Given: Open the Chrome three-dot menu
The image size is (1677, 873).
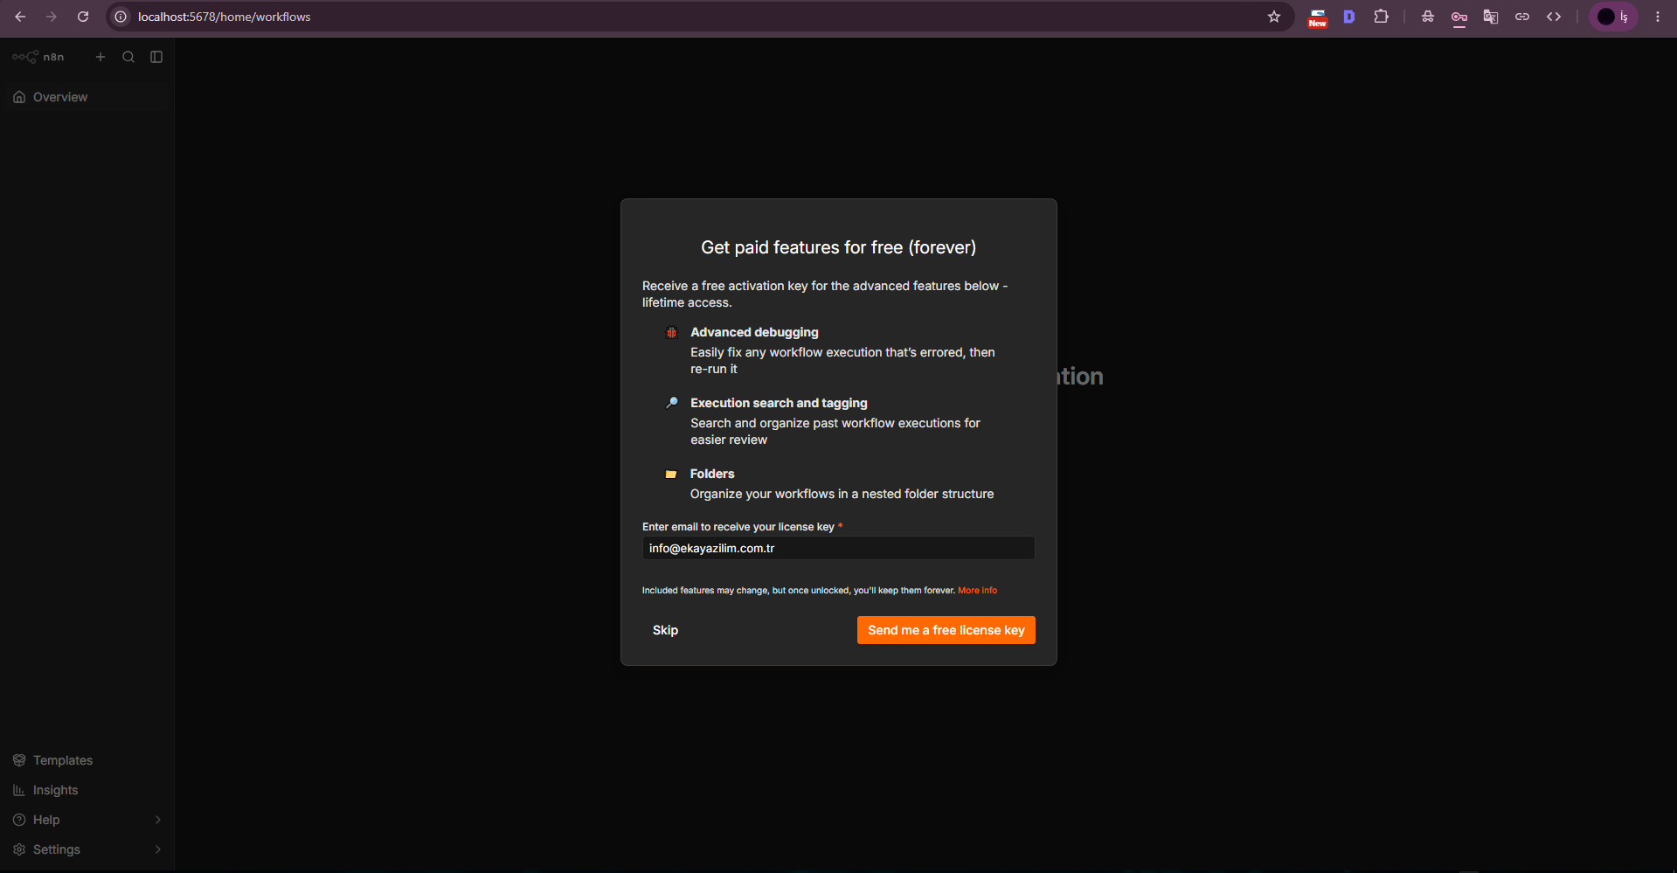Looking at the screenshot, I should tap(1658, 17).
